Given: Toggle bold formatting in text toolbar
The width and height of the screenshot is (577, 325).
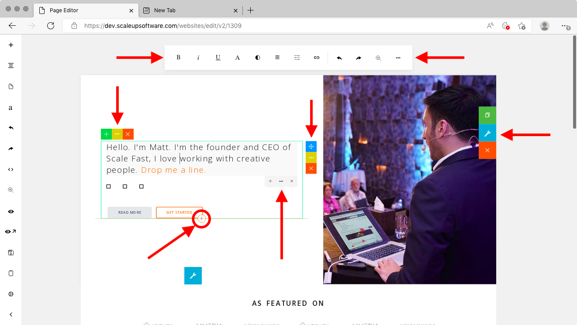Looking at the screenshot, I should (x=178, y=58).
